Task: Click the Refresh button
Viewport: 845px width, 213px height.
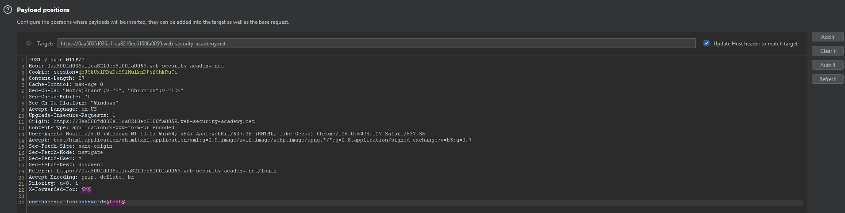Action: (827, 79)
